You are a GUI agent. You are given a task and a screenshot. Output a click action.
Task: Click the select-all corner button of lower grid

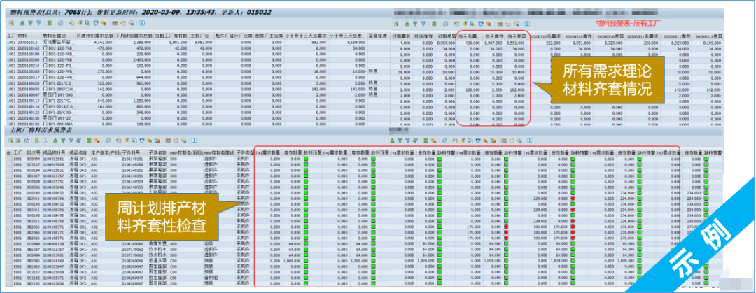pyautogui.click(x=8, y=152)
